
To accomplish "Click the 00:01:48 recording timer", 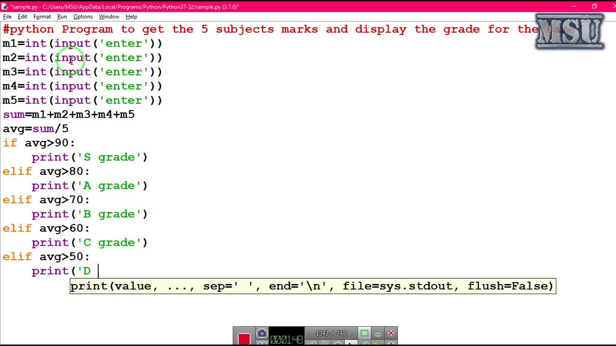I will 286,340.
